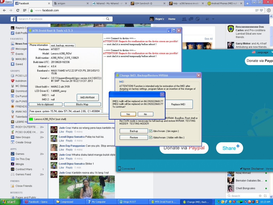Click the Facebook logo icon in header
The image size is (273, 205).
point(13,19)
